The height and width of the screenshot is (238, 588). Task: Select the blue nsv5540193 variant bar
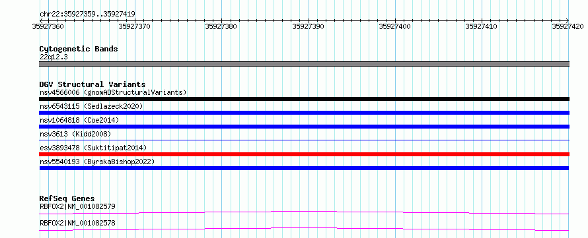tap(305, 168)
